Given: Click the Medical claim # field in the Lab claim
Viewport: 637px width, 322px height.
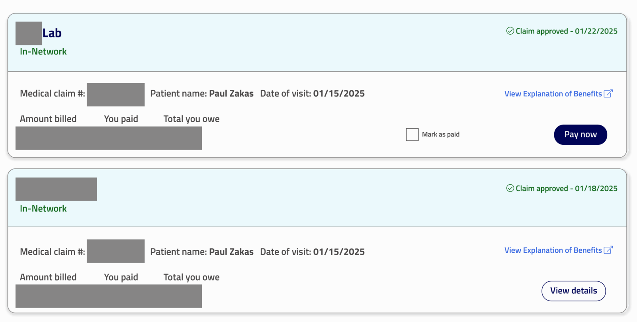Looking at the screenshot, I should (x=115, y=94).
